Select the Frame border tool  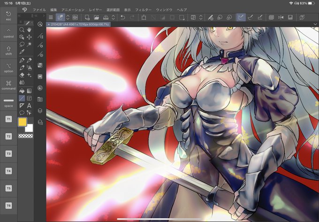29,98
